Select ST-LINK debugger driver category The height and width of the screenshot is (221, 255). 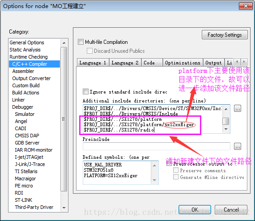(24, 200)
